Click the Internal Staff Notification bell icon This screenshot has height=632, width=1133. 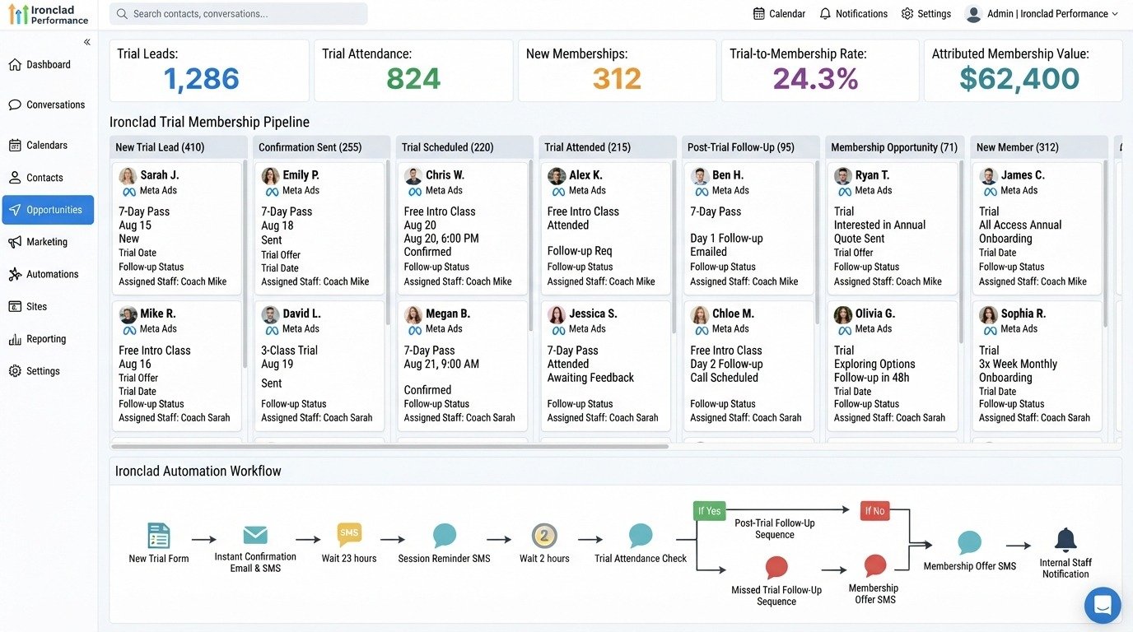(x=1065, y=540)
